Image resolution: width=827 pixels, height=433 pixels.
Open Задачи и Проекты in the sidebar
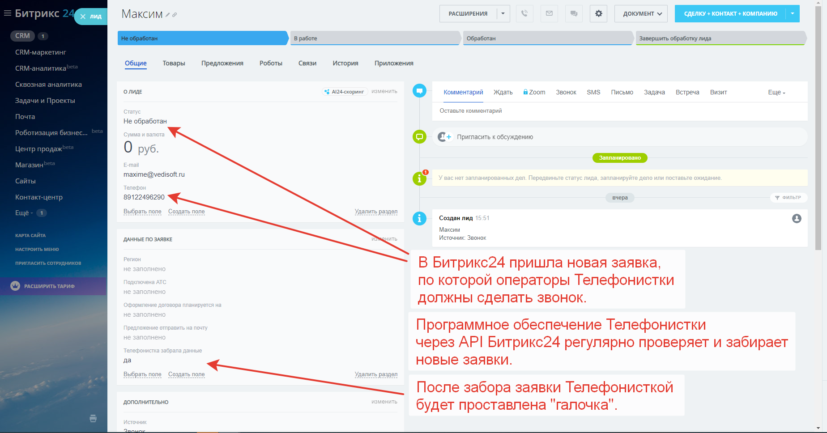coord(45,101)
